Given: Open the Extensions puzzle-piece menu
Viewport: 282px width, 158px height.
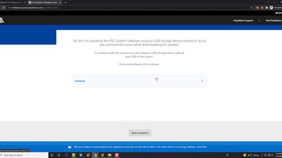Looking at the screenshot, I should tap(267, 8).
